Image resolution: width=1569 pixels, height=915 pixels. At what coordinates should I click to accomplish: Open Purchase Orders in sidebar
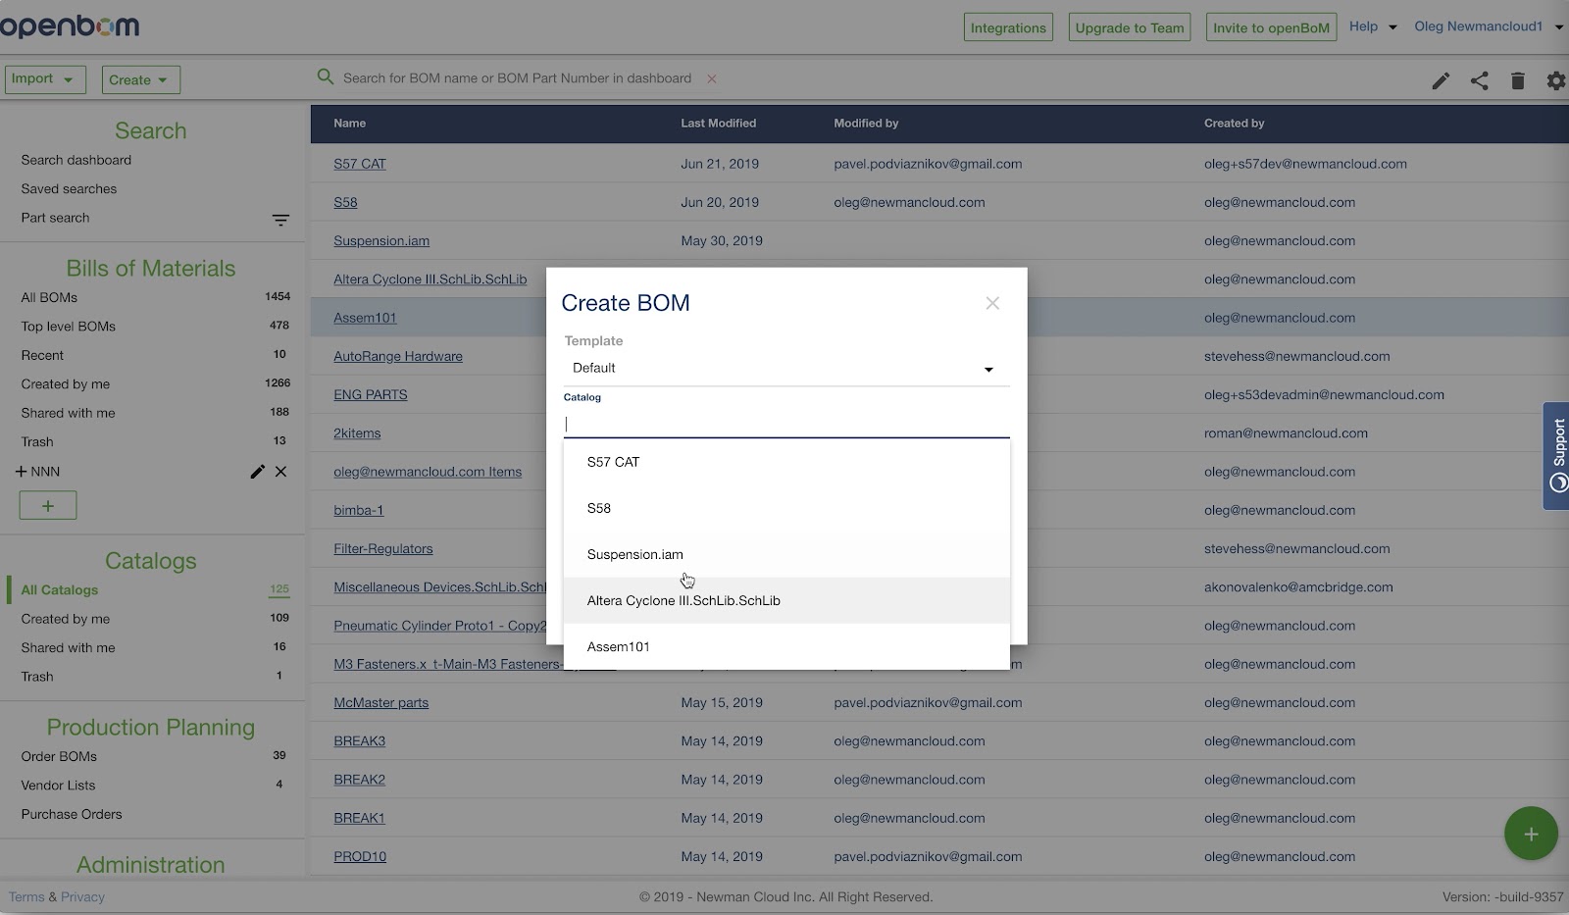[x=72, y=814]
